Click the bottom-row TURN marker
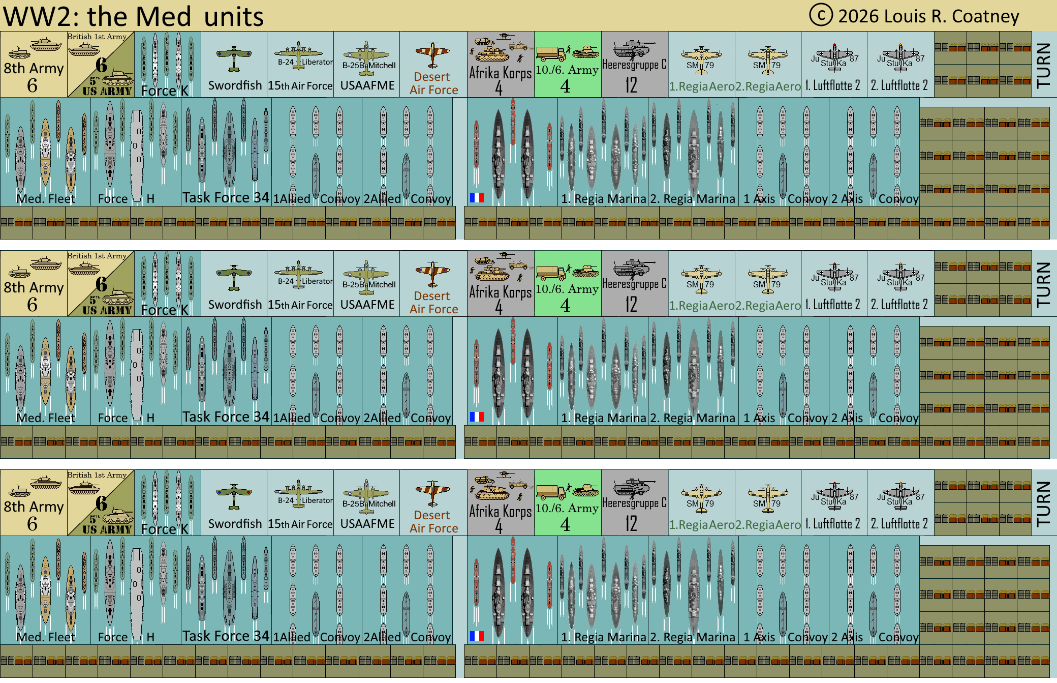 [1043, 503]
